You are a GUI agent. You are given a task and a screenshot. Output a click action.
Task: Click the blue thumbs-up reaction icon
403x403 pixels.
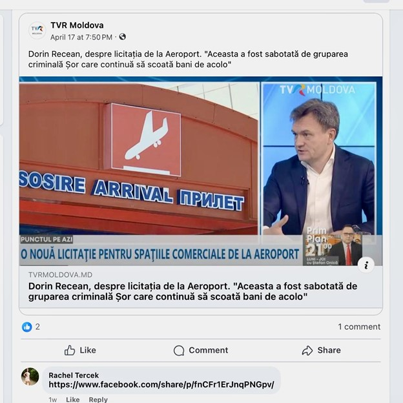[26, 327]
